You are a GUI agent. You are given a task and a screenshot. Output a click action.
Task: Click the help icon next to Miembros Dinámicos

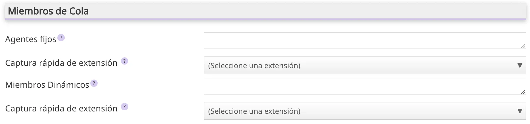click(94, 83)
